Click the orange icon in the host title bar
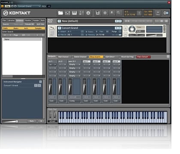 [2, 6]
